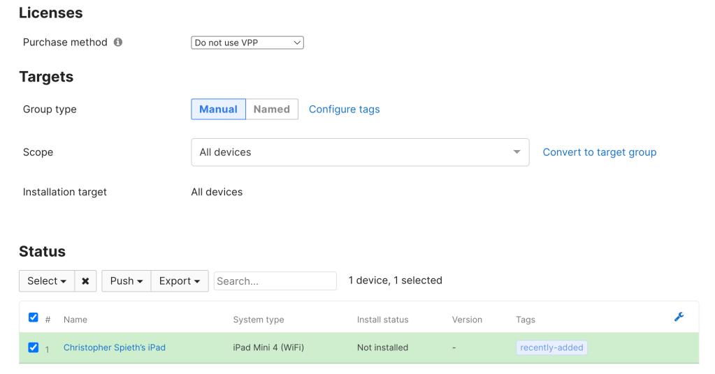The image size is (715, 374).
Task: Switch group type to Named
Action: (x=271, y=110)
